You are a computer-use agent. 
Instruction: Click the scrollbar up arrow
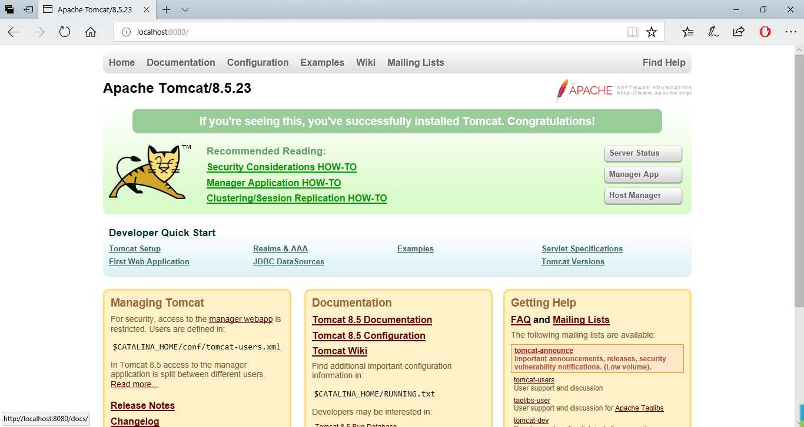pos(799,49)
